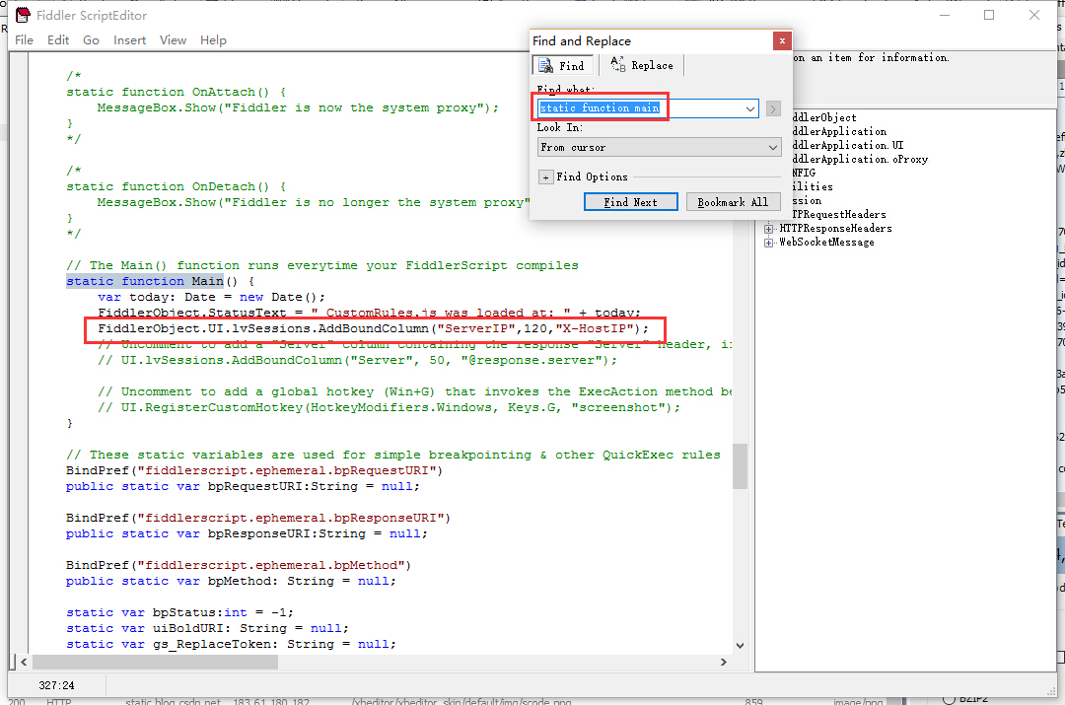Open the Edit menu
This screenshot has width=1065, height=705.
coord(58,40)
